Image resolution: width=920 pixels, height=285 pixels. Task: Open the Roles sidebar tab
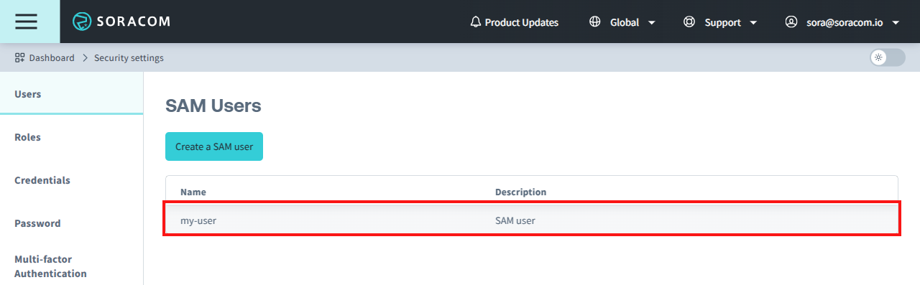72,137
